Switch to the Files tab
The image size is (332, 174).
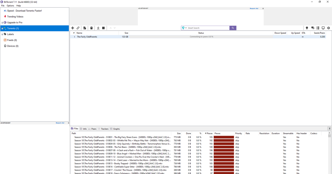74,129
